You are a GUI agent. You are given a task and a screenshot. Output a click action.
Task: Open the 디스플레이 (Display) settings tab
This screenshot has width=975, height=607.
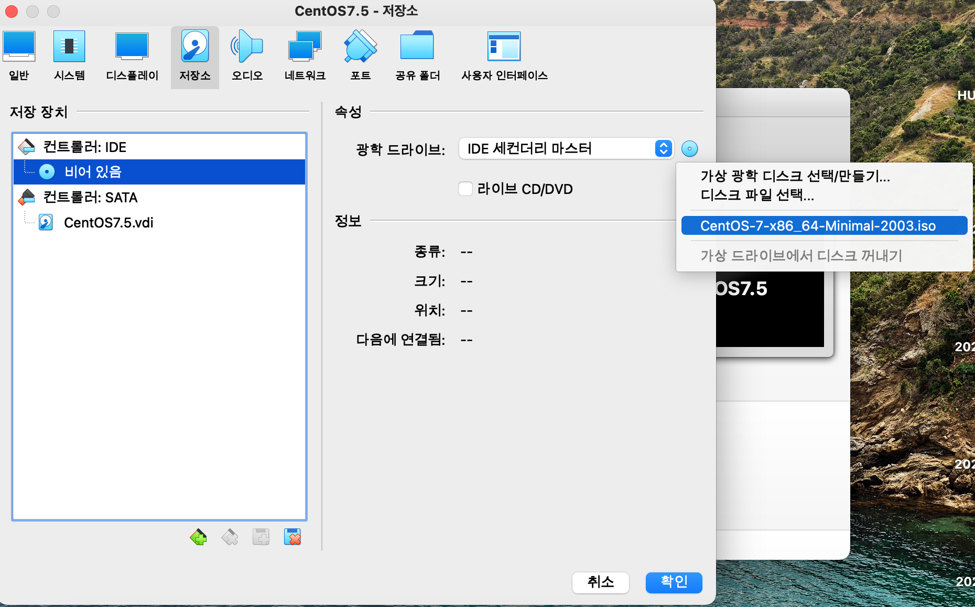click(132, 57)
